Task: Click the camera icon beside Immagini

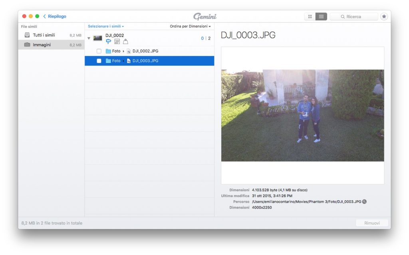Action: pos(27,45)
